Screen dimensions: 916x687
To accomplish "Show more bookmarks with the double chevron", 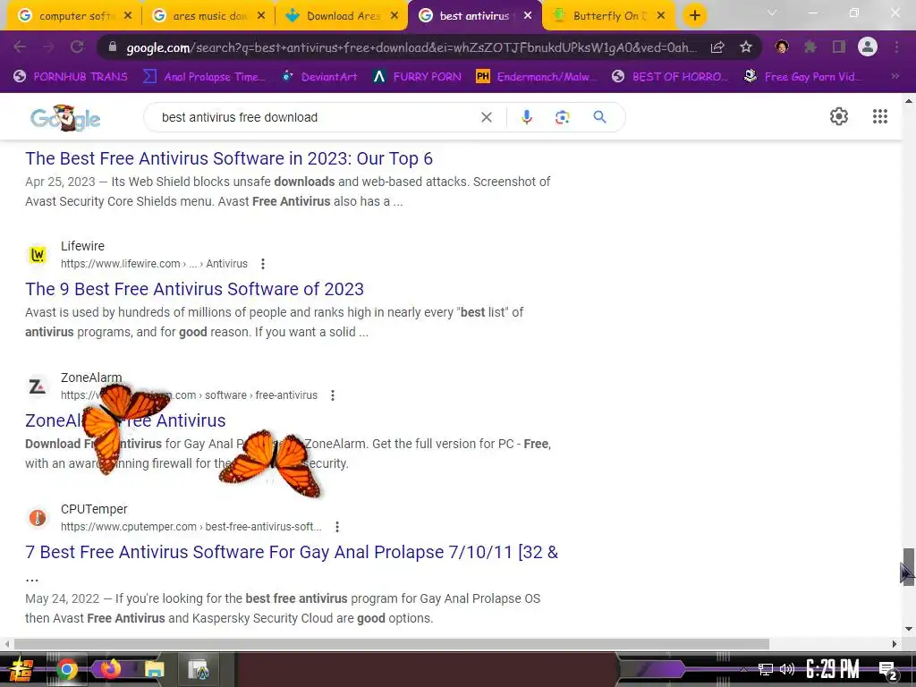I will [895, 76].
